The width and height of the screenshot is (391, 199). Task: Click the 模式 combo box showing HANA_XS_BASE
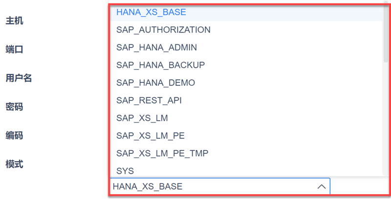tap(210, 187)
